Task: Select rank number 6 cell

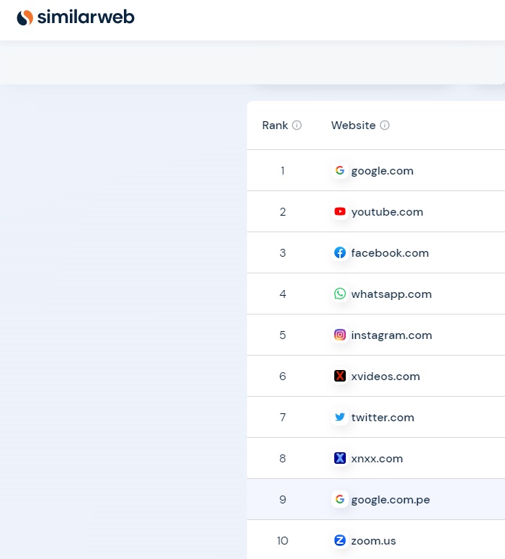Action: tap(282, 376)
